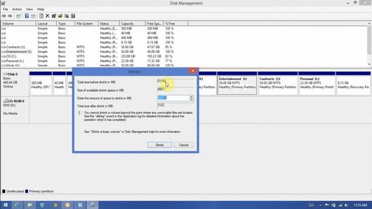The width and height of the screenshot is (372, 209).
Task: Sort by the Capacity column header
Action: click(132, 24)
